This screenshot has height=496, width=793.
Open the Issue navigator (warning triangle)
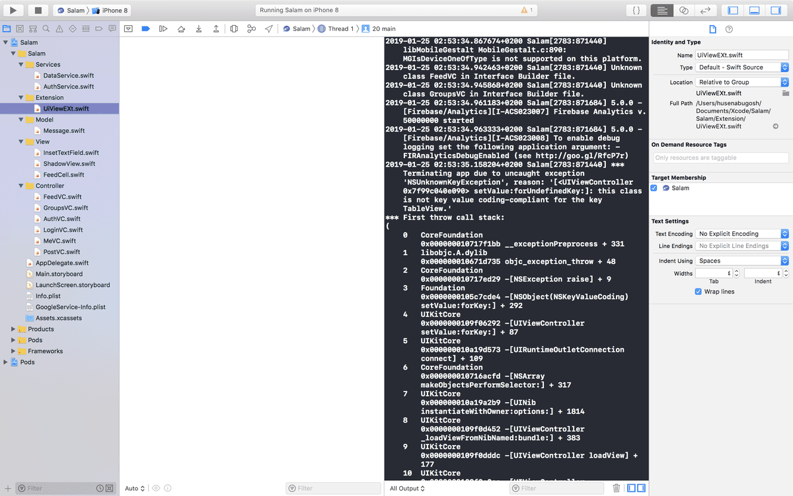(x=59, y=28)
